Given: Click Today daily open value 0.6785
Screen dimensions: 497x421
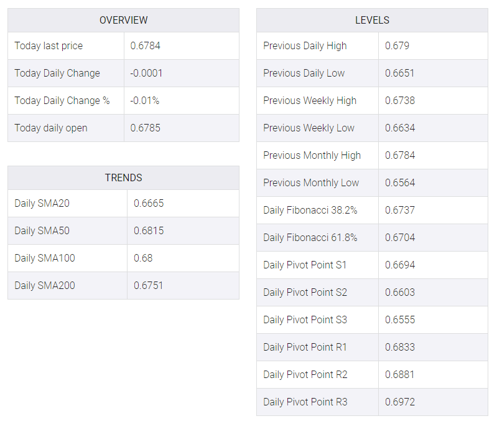Looking at the screenshot, I should (145, 128).
